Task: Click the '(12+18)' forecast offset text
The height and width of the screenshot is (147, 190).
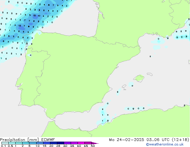Action: pyautogui.click(x=180, y=139)
